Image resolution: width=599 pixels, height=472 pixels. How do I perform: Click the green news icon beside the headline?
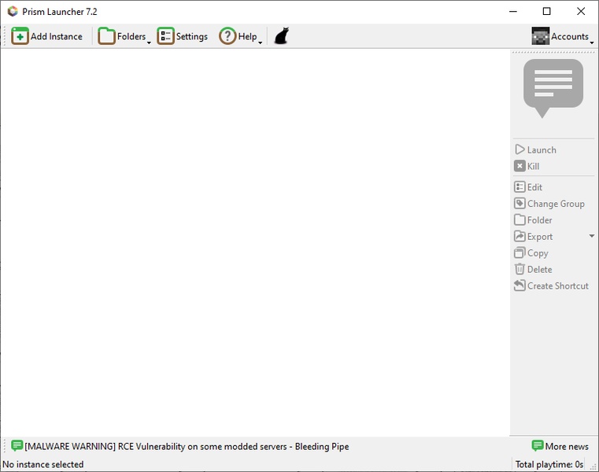(17, 446)
